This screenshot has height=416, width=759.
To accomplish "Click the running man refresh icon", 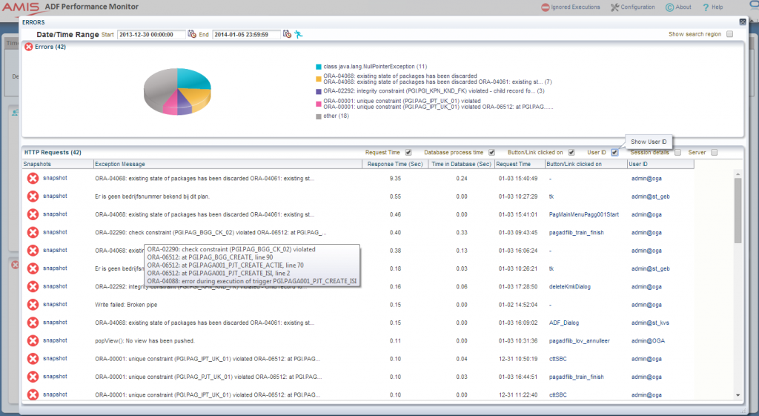I will (298, 34).
